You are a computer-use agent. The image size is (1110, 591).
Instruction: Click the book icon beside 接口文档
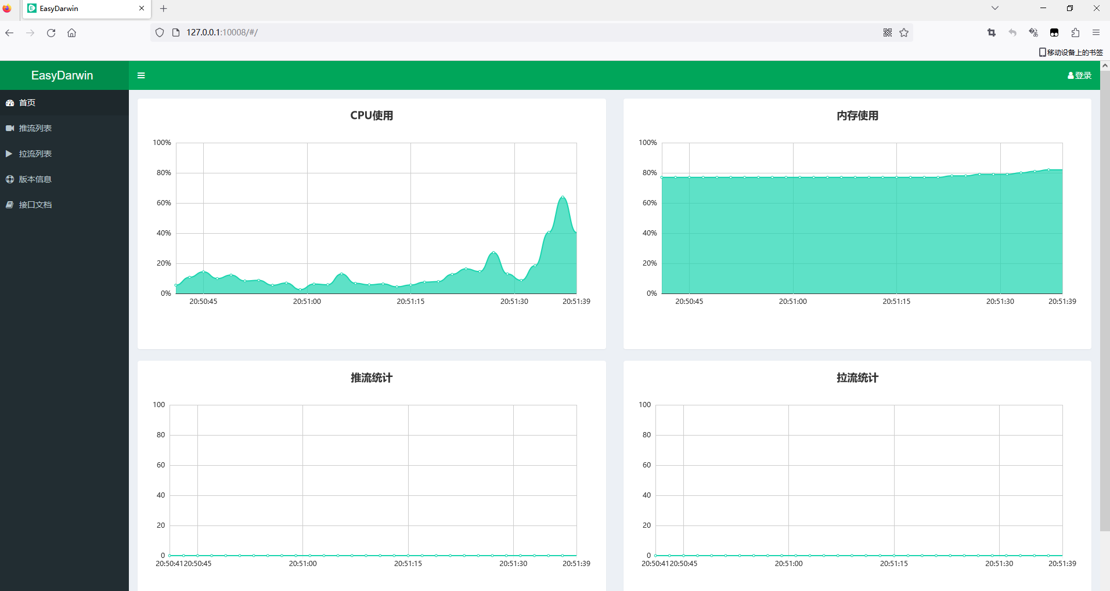pyautogui.click(x=10, y=205)
